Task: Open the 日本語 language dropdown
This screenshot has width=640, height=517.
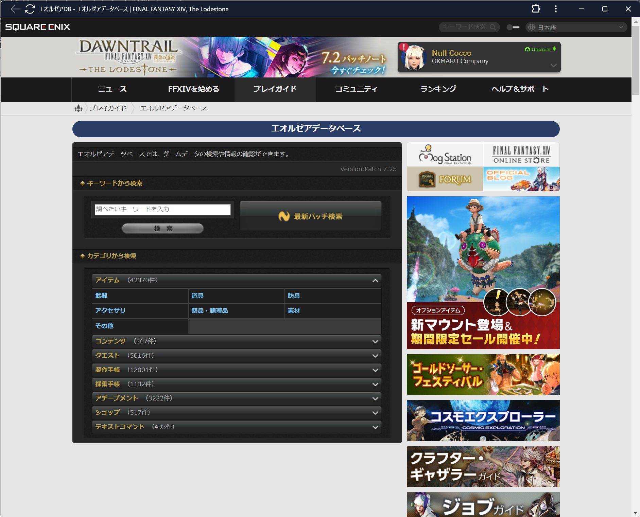Action: click(x=576, y=27)
